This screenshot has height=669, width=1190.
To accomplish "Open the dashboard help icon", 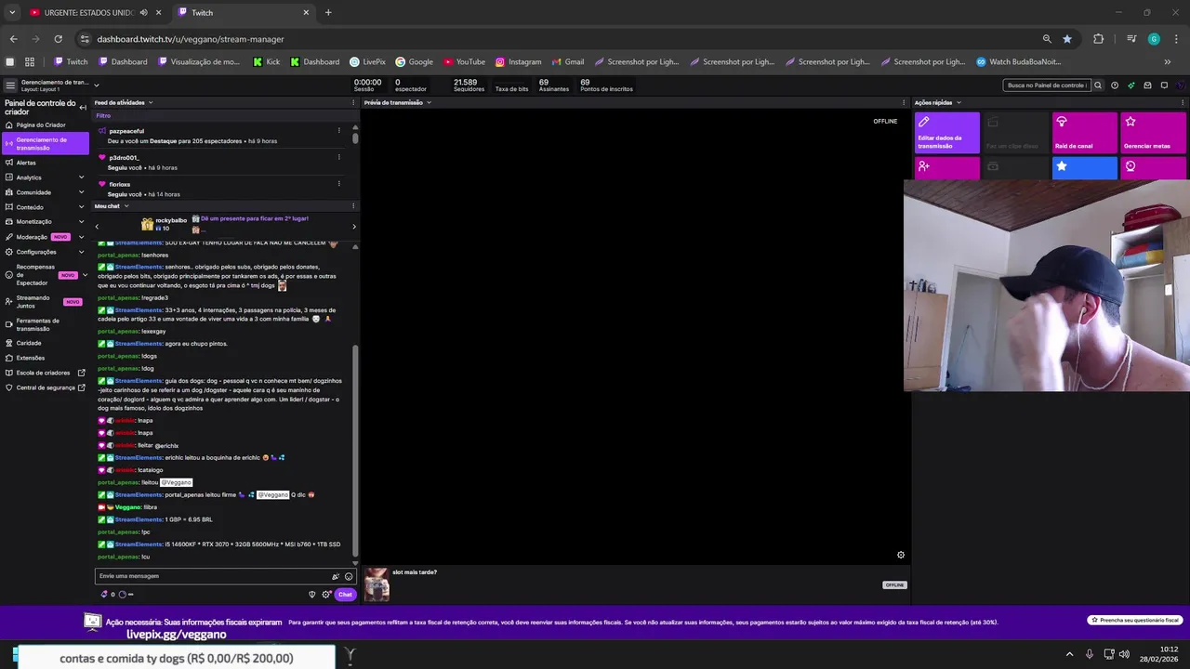I will (1115, 85).
